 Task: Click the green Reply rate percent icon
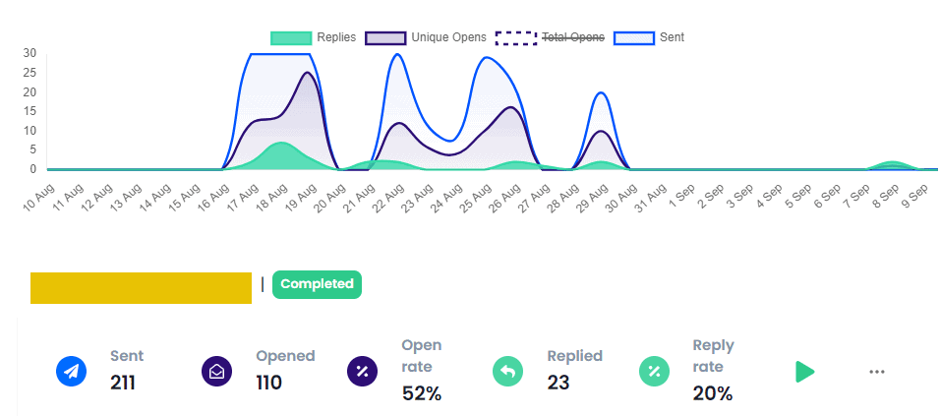tap(654, 371)
